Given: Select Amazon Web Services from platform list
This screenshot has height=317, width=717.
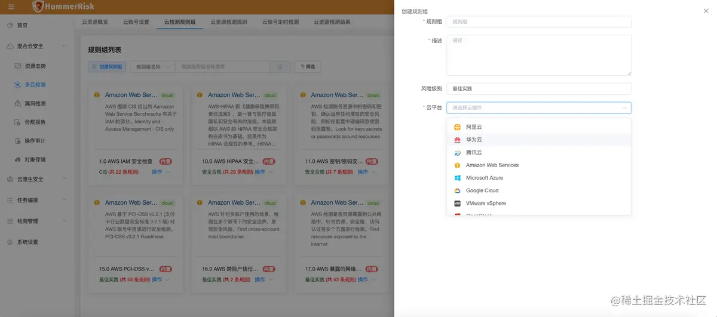Looking at the screenshot, I should 539,165.
